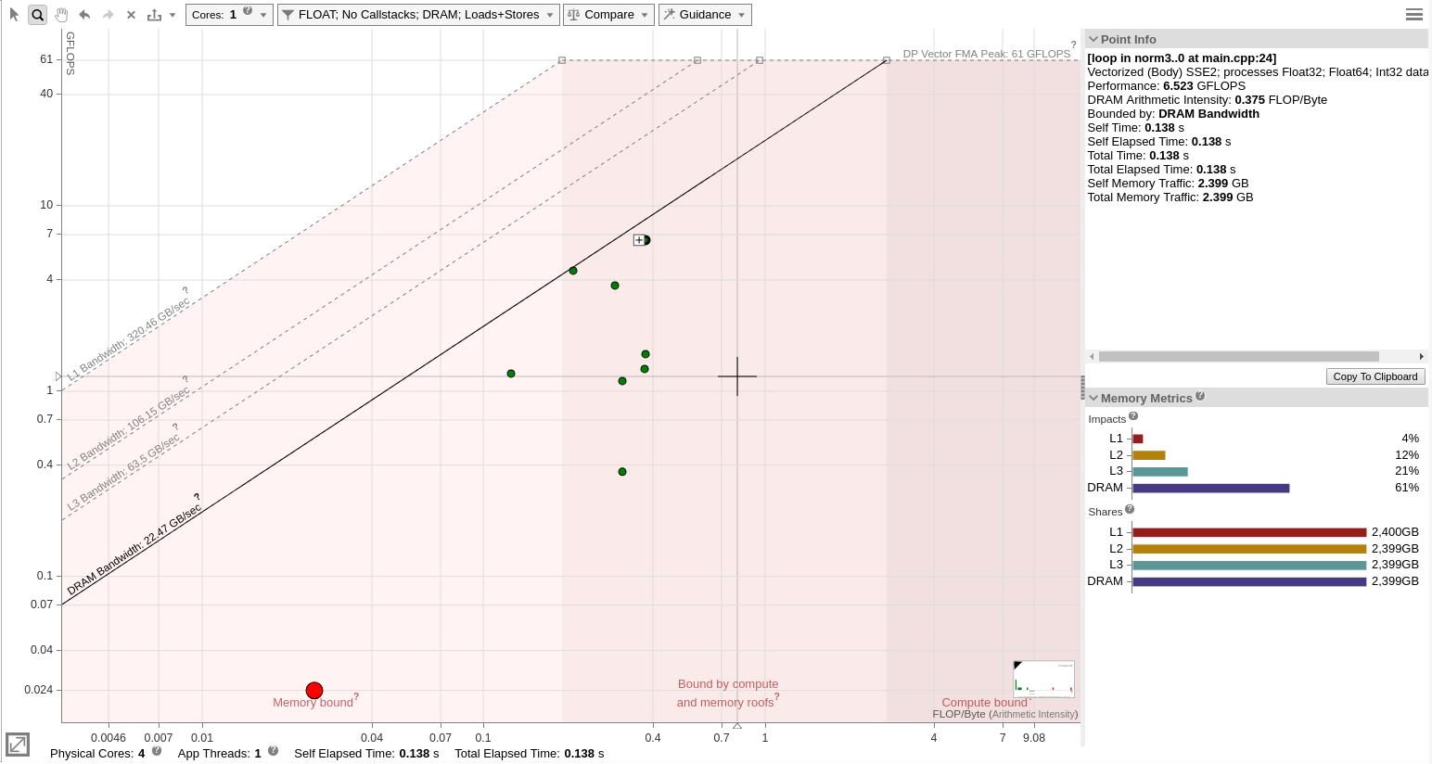This screenshot has width=1432, height=764.
Task: Open the Guidance dropdown
Action: pos(705,15)
